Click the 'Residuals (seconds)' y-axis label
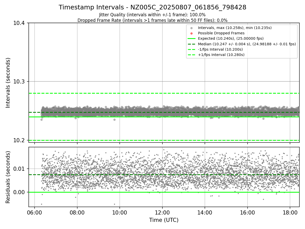This screenshot has width=305, height=229. [8, 177]
